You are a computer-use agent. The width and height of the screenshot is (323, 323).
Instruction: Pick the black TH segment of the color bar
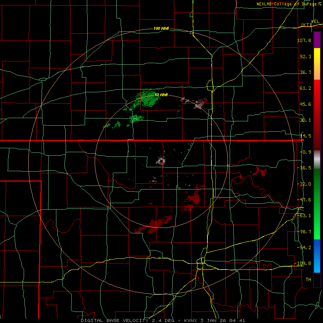pos(317,280)
